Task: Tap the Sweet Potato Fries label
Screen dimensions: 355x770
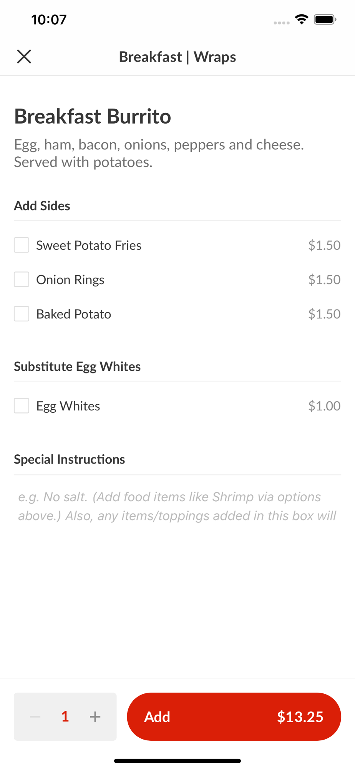Action: point(89,245)
